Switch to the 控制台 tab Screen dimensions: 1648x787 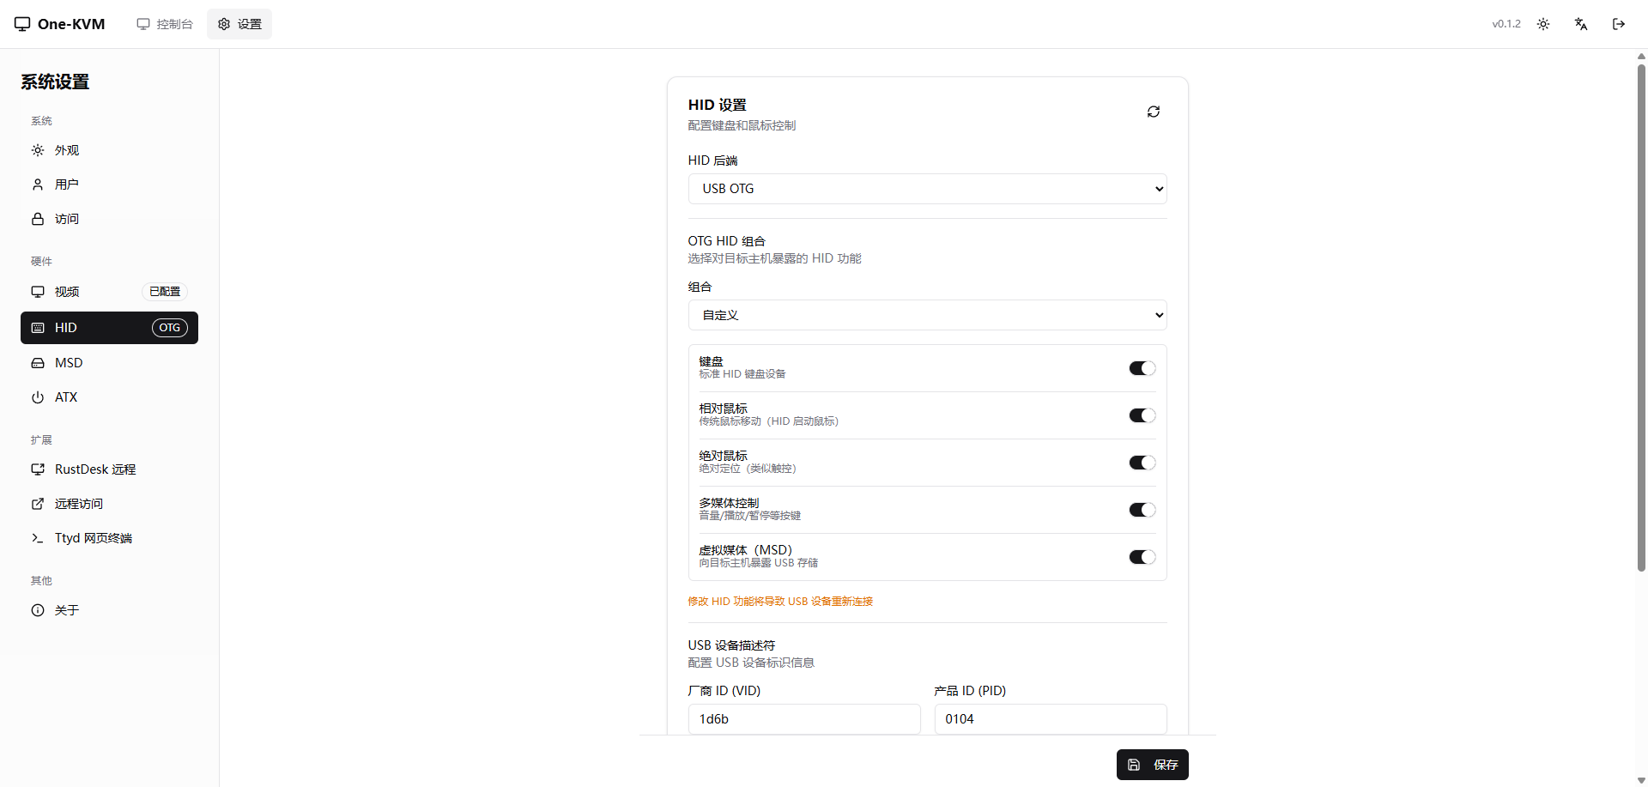tap(165, 24)
